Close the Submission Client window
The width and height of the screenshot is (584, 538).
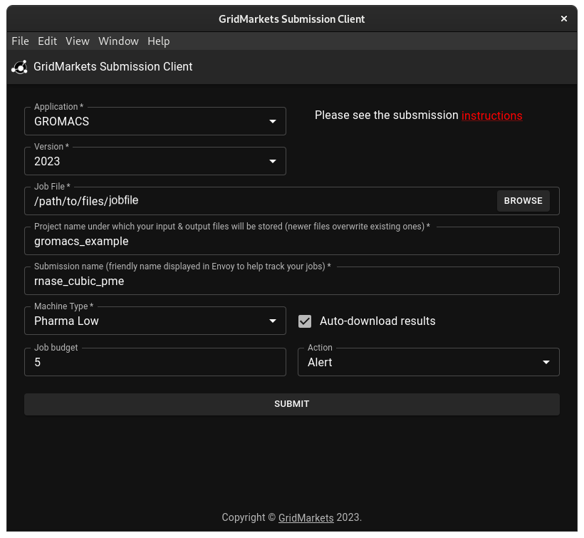tap(564, 19)
